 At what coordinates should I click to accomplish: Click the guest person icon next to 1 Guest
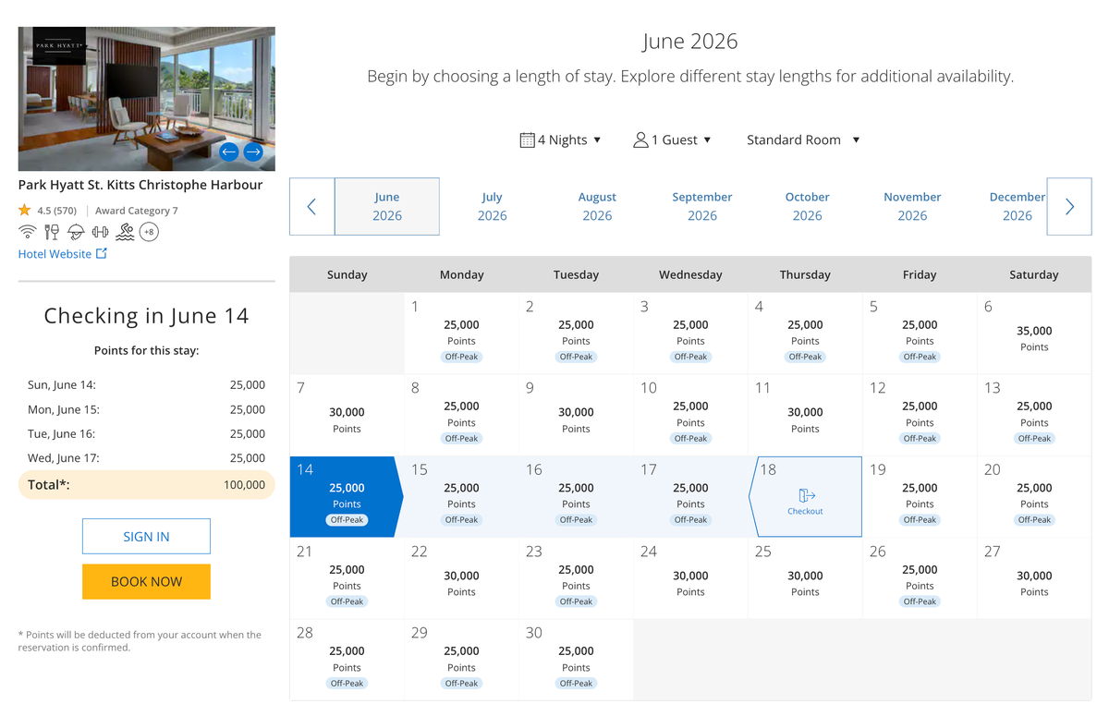point(640,140)
